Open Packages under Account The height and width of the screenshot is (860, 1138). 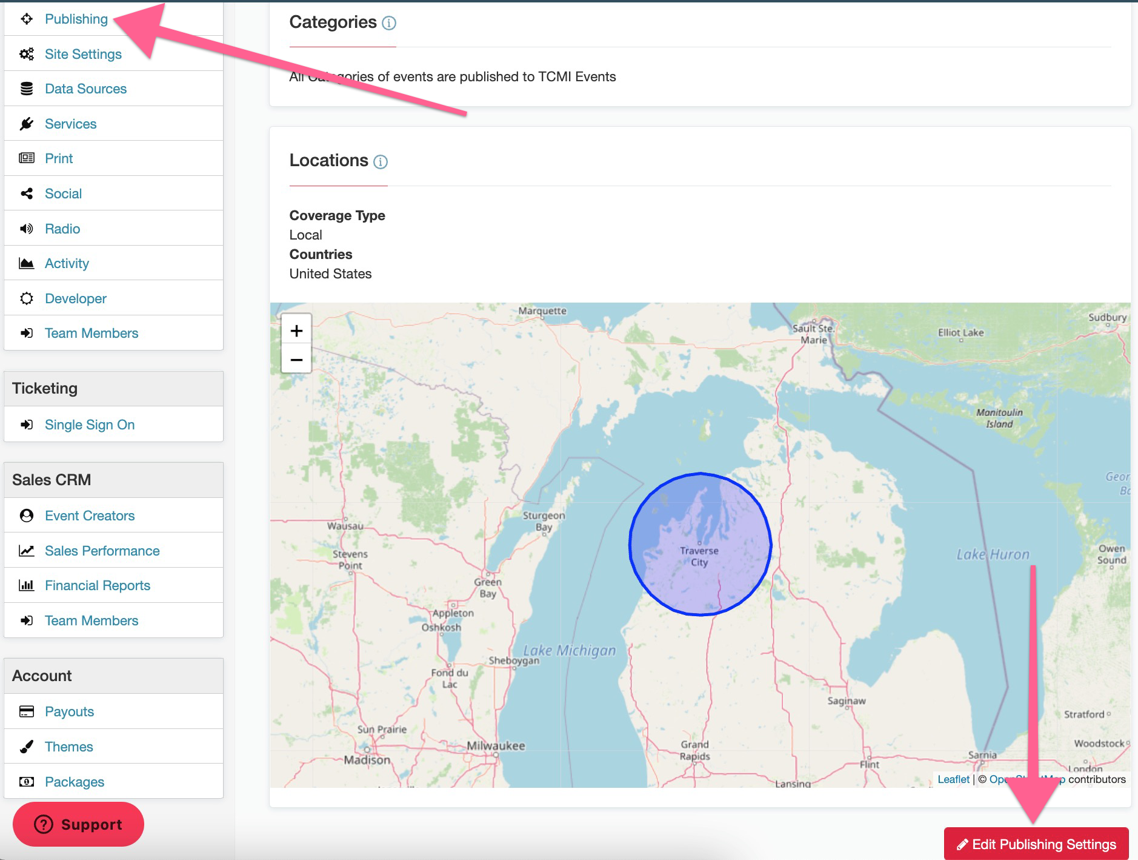click(x=75, y=782)
